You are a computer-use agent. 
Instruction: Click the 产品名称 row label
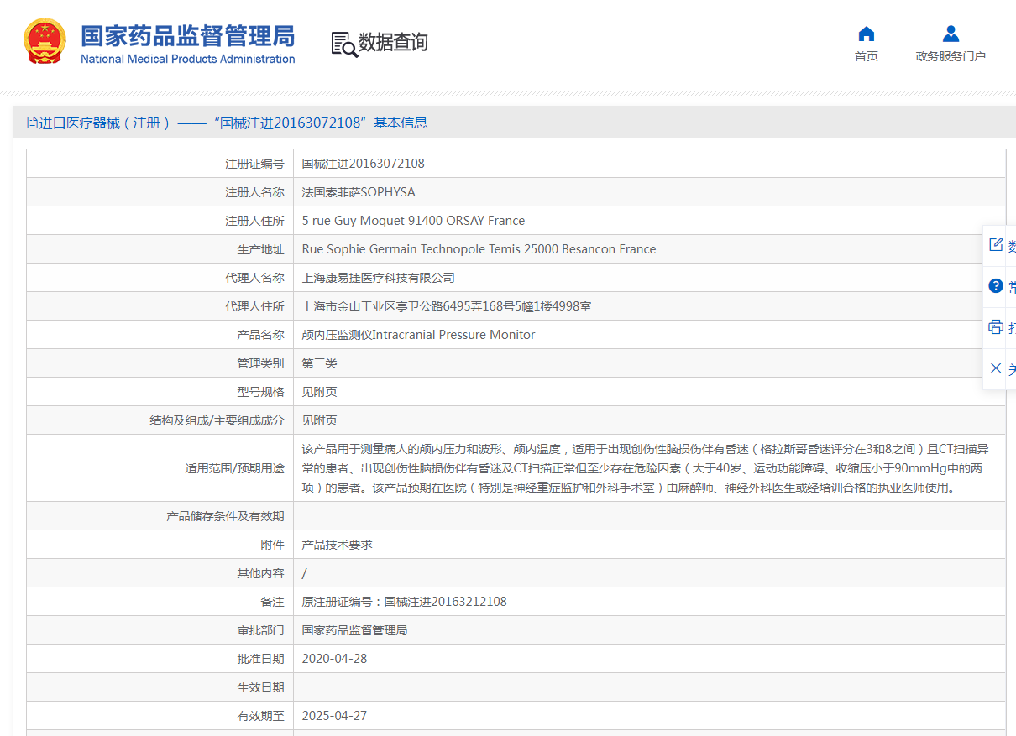pos(260,335)
